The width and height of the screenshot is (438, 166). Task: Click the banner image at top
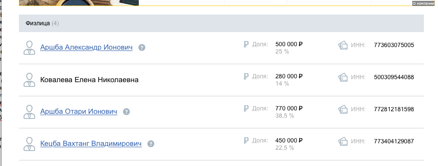(x=79, y=3)
